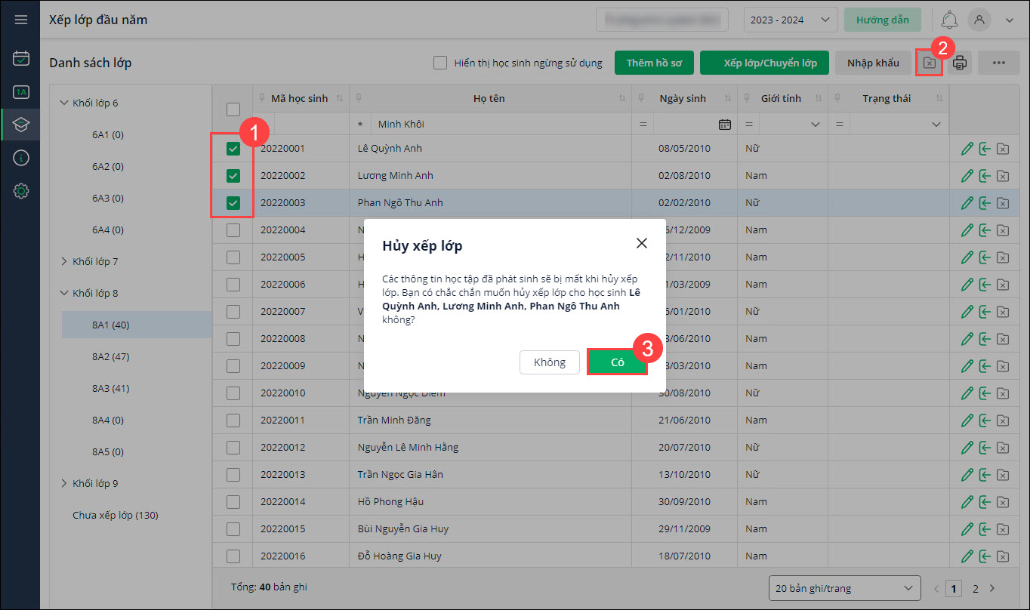Select class 6A3 (0) in the tree
Image resolution: width=1030 pixels, height=610 pixels.
click(x=108, y=198)
